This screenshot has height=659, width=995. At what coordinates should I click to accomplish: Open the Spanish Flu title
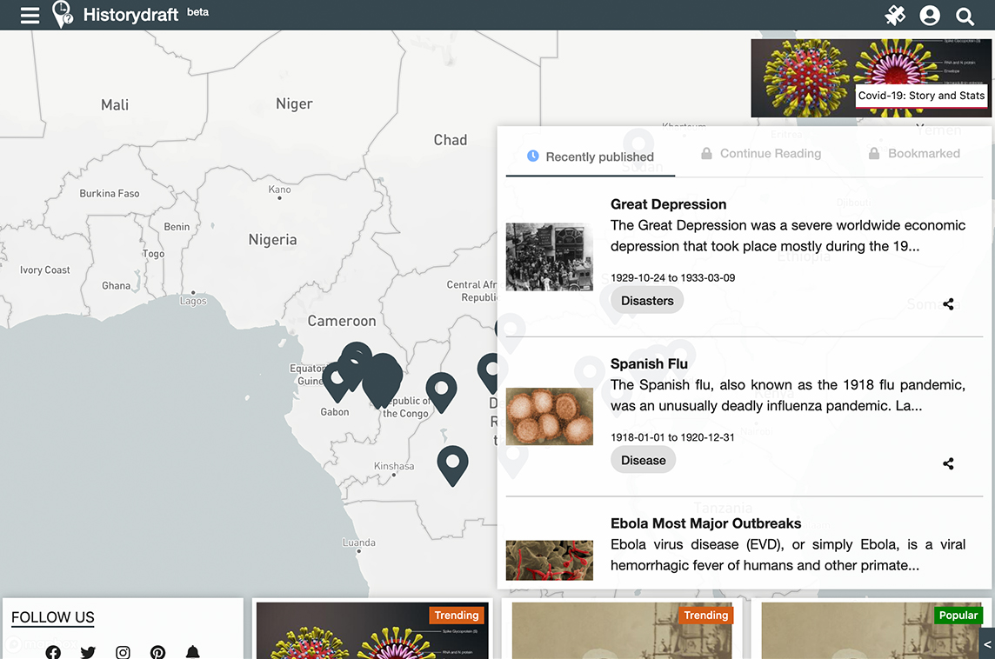tap(649, 364)
